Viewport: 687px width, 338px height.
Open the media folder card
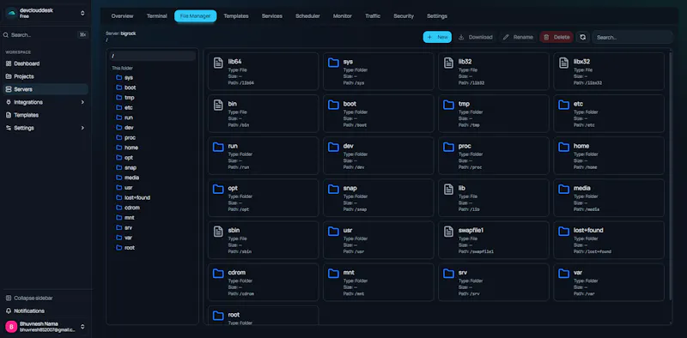[609, 198]
